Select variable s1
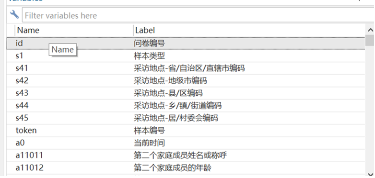375x178 pixels. [19, 56]
